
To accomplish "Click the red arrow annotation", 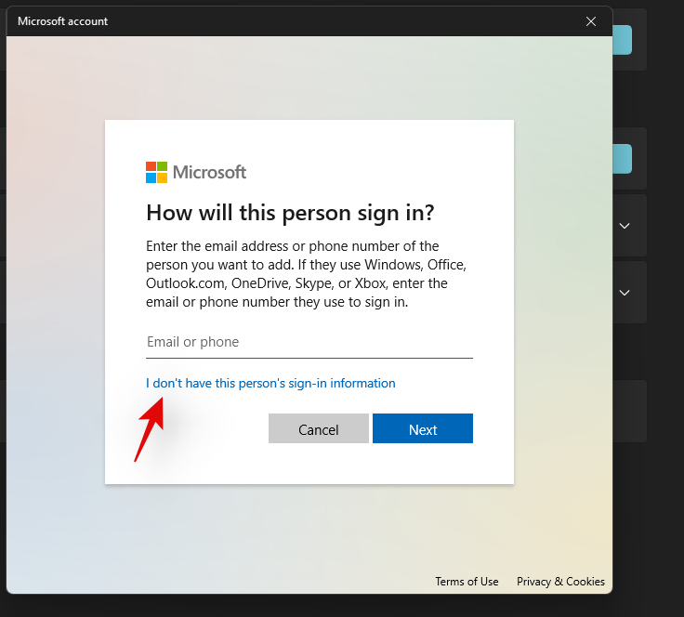I will 150,428.
